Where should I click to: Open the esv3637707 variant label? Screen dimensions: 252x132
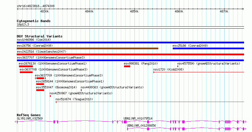(51, 58)
